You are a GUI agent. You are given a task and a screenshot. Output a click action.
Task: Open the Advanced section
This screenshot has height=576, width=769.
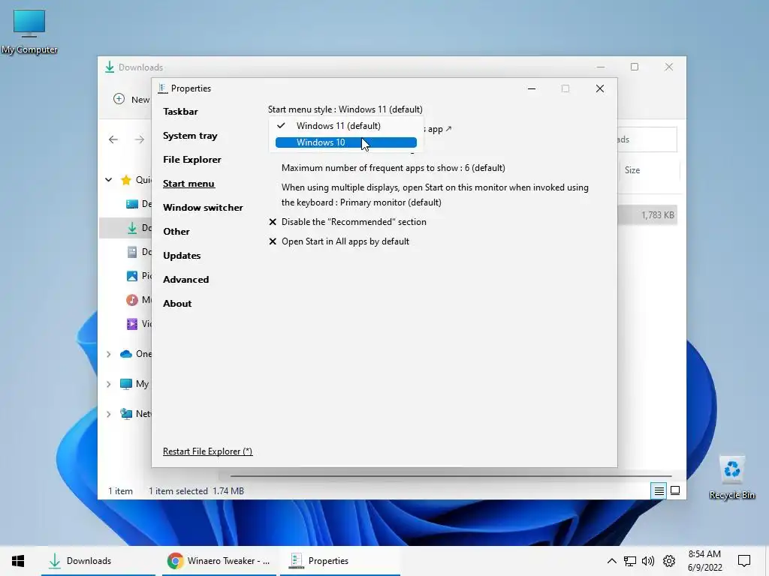pyautogui.click(x=186, y=280)
